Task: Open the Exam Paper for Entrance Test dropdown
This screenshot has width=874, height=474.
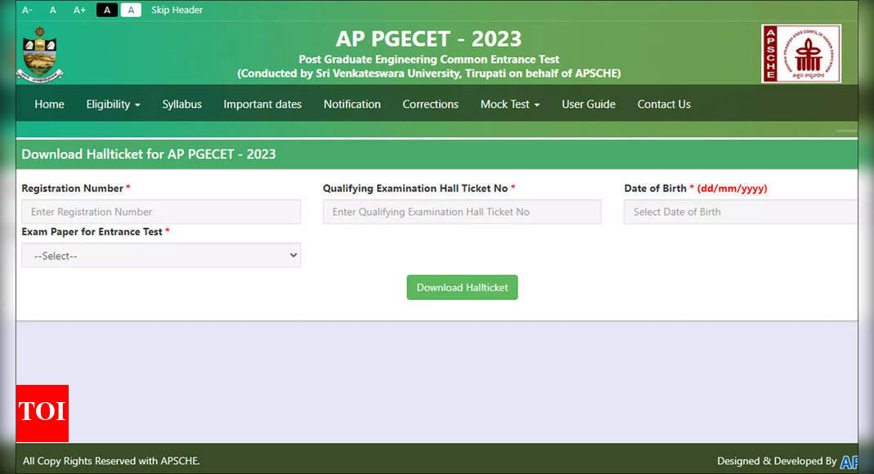Action: pos(161,255)
